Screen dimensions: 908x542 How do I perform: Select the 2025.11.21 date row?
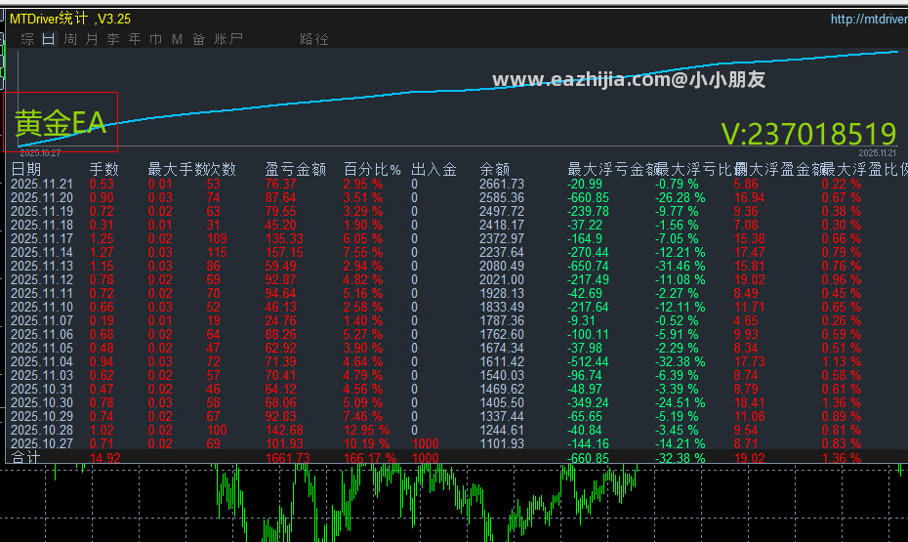point(42,185)
